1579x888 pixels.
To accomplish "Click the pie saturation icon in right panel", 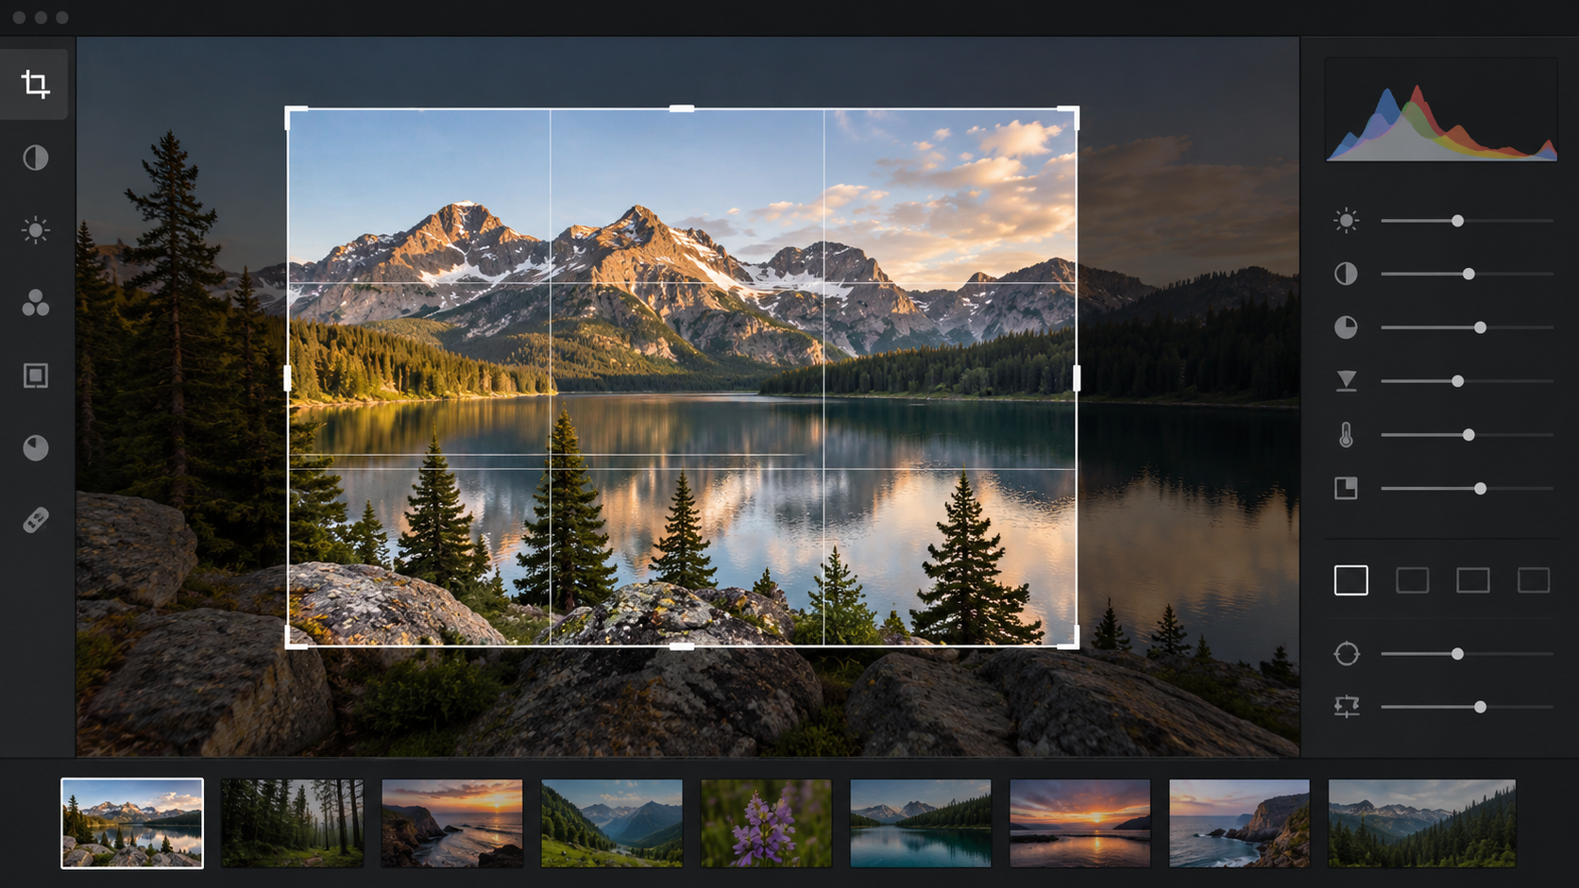I will tap(1346, 327).
